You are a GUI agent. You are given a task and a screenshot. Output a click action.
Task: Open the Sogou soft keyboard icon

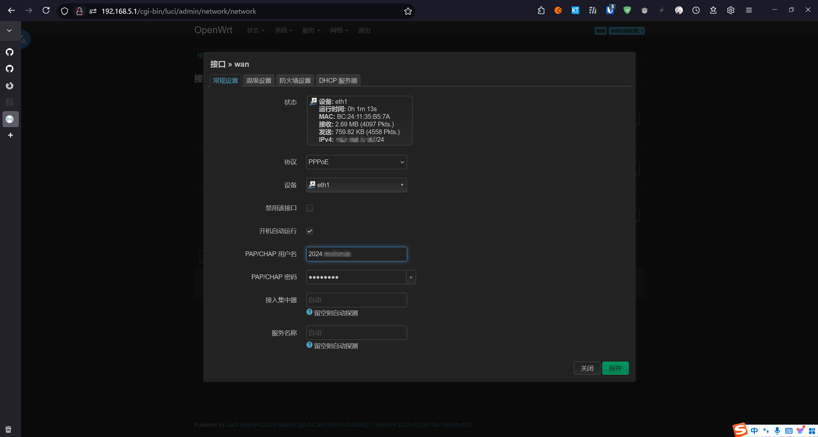click(789, 431)
